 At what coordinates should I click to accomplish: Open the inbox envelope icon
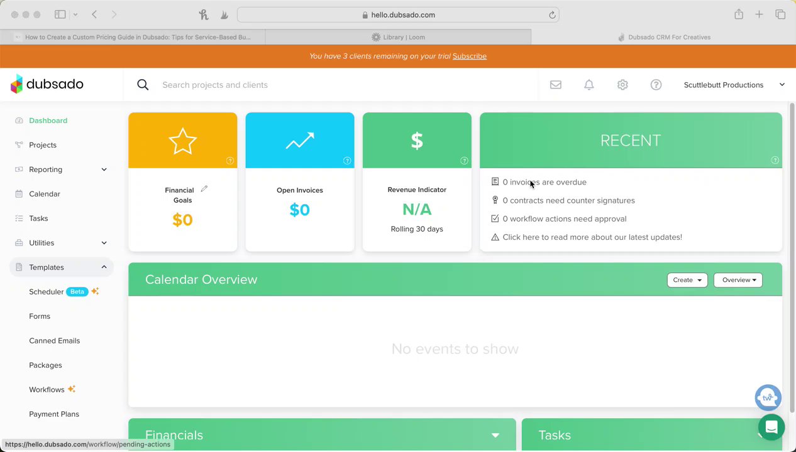[x=556, y=85]
